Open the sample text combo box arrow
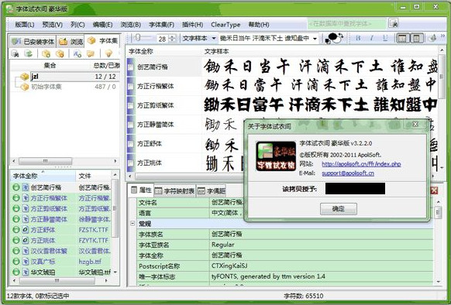This screenshot has height=305, width=451. click(315, 39)
